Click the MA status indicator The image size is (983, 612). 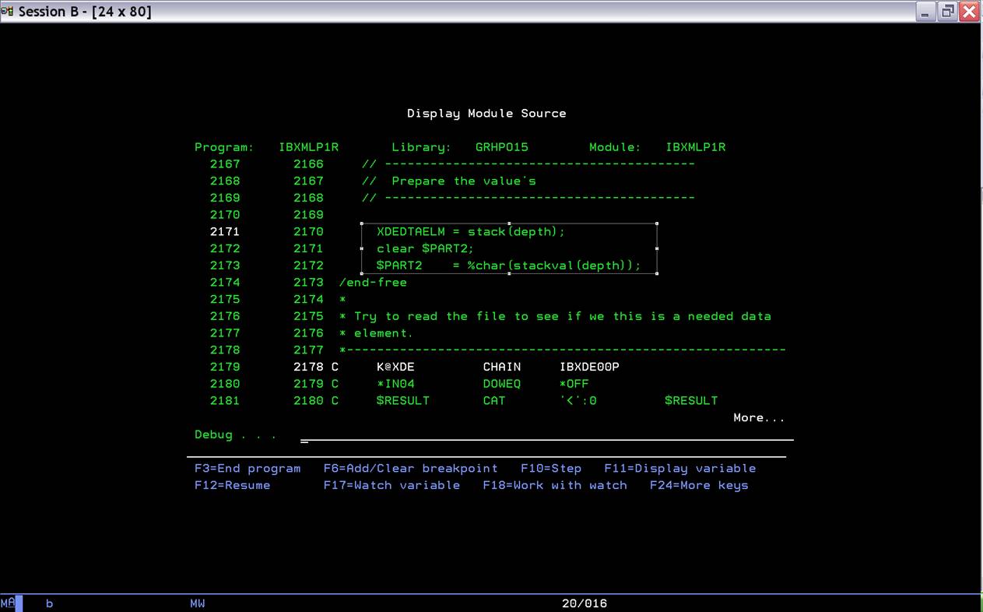tap(8, 603)
